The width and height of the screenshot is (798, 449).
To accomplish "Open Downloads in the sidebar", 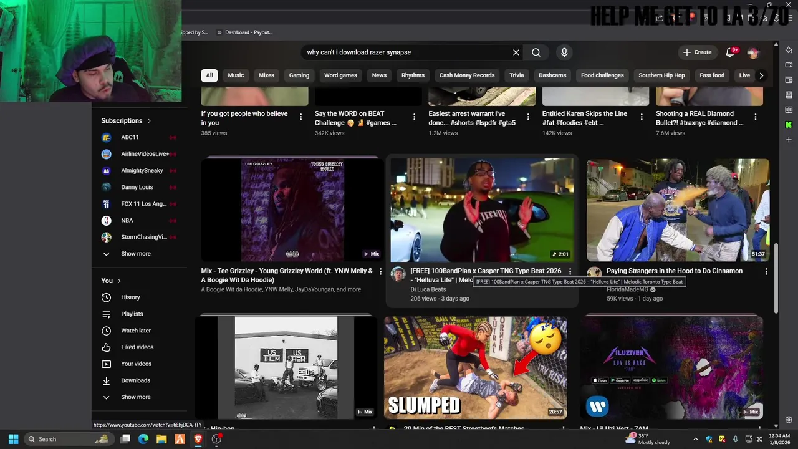I will click(x=139, y=380).
